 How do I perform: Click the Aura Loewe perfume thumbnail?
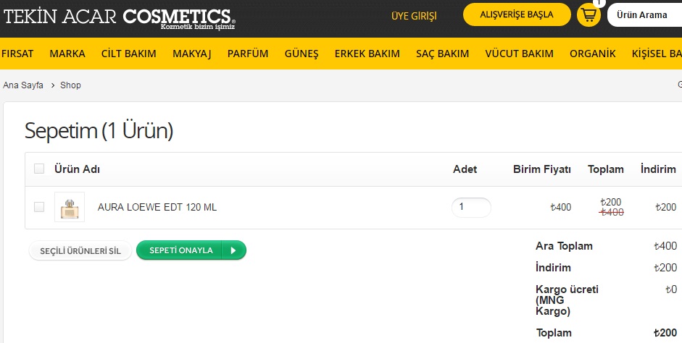70,207
